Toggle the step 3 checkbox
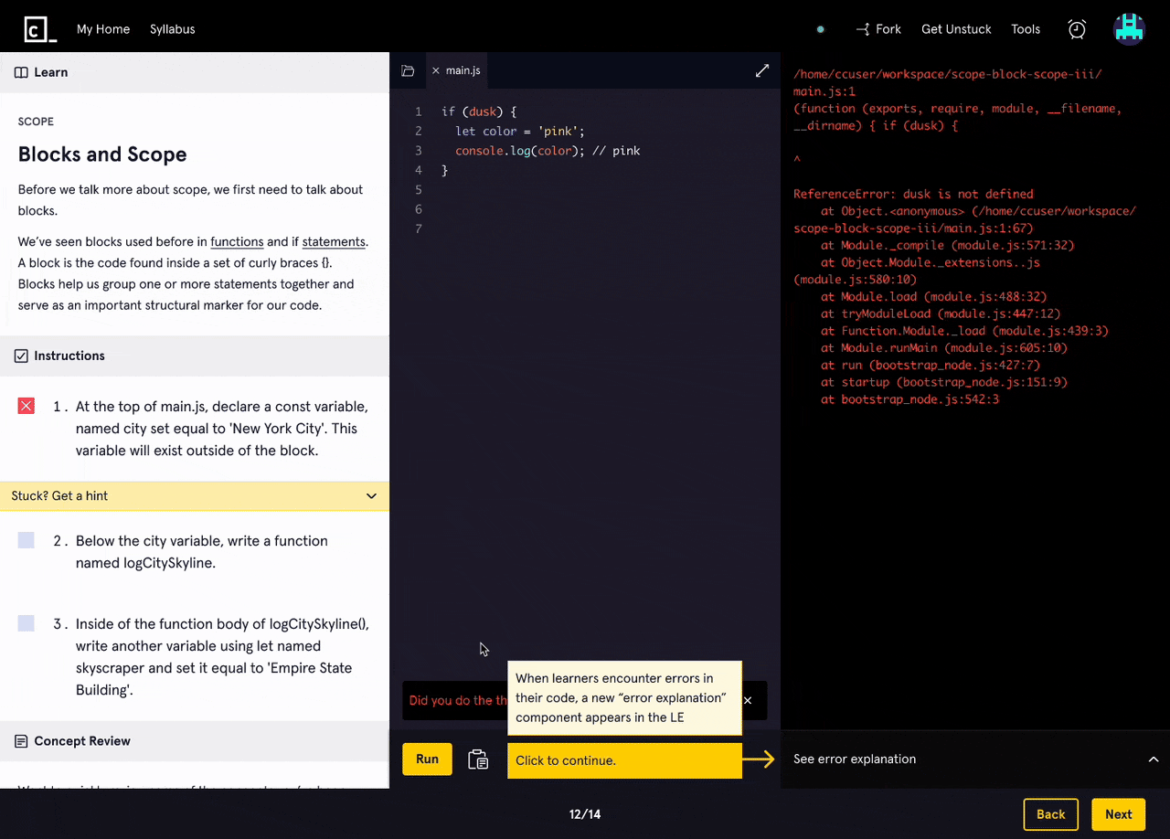This screenshot has width=1170, height=839. (x=27, y=623)
